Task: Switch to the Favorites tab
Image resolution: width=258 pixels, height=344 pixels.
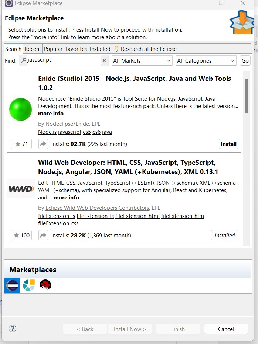Action: point(76,49)
